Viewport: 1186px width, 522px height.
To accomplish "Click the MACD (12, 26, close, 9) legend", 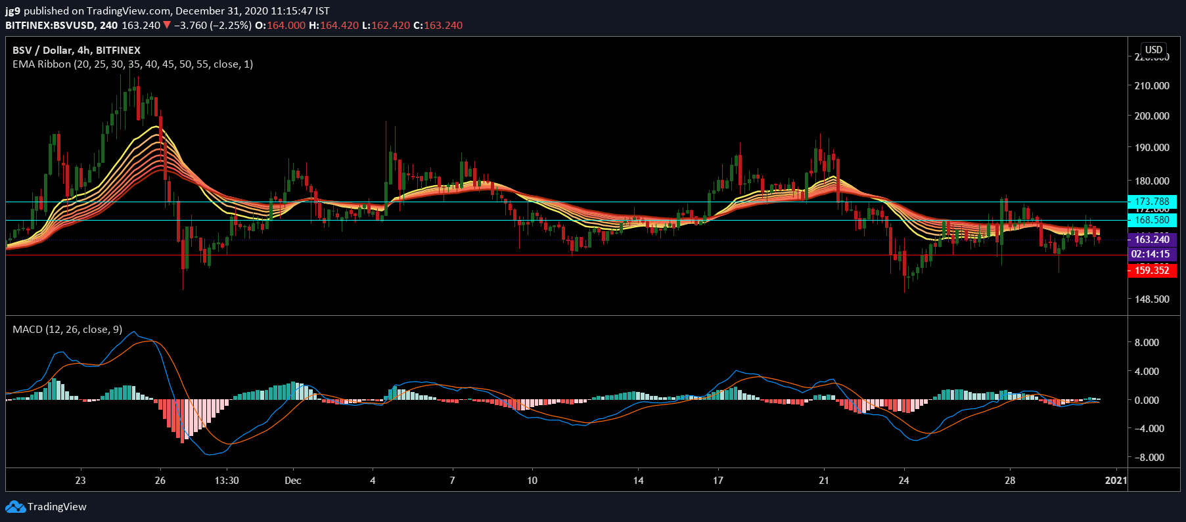I will [67, 330].
